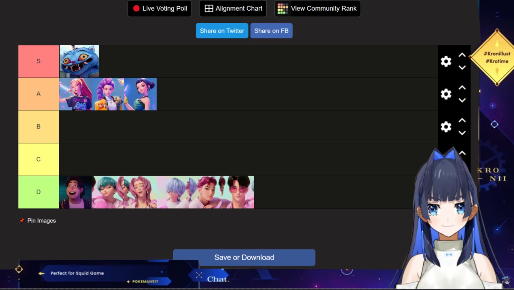Toggle Pin Images option

pyautogui.click(x=38, y=221)
